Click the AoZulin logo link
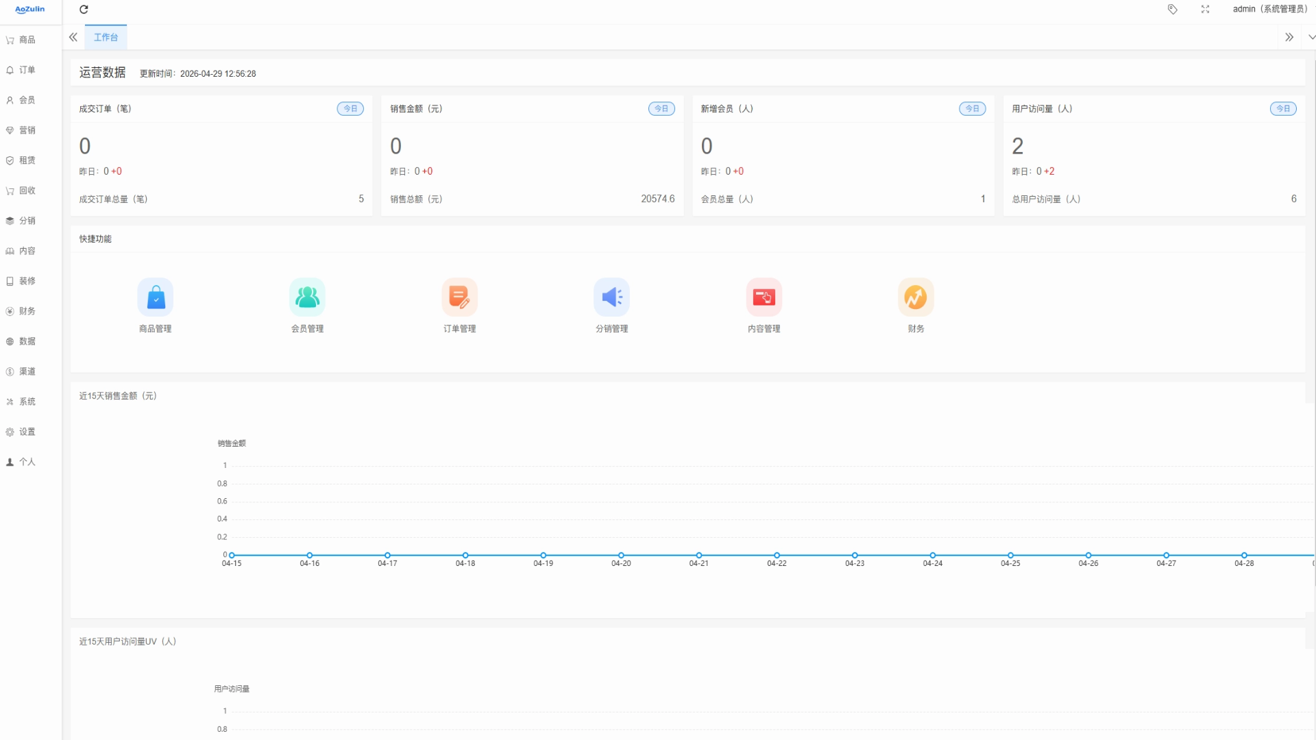The image size is (1316, 740). coord(30,10)
